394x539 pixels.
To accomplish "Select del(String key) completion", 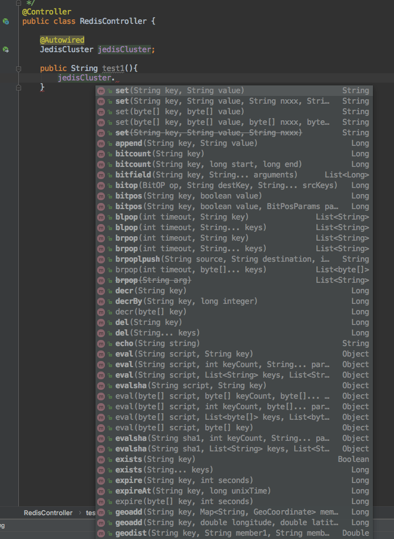I will 234,322.
